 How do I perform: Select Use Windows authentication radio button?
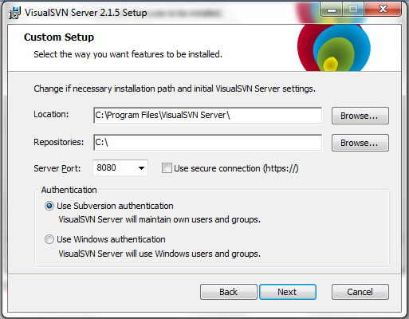pyautogui.click(x=49, y=239)
